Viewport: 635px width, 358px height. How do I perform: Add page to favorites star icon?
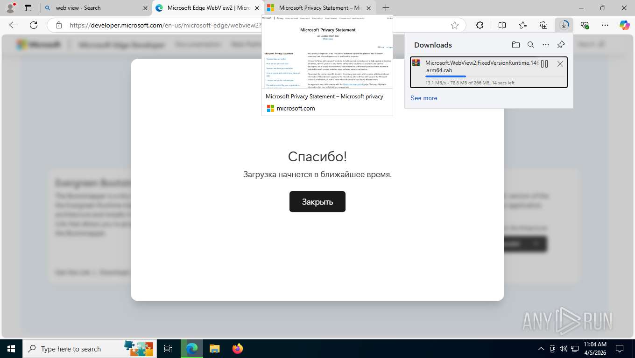455,25
